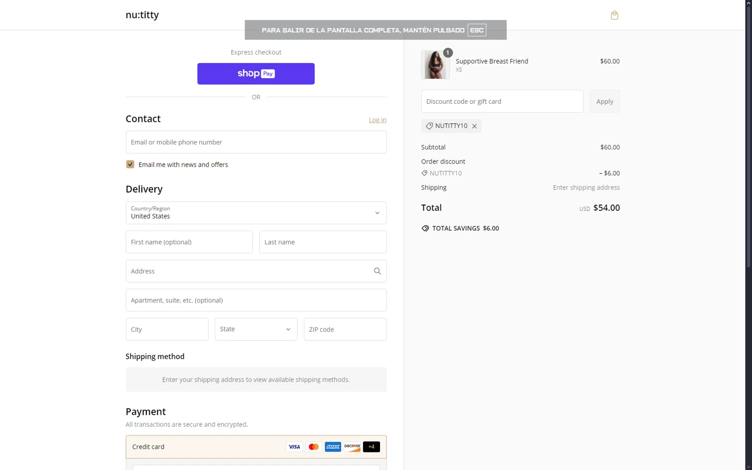Remove the NUTITTY10 discount code
Screen dimensions: 752x470
[474, 126]
